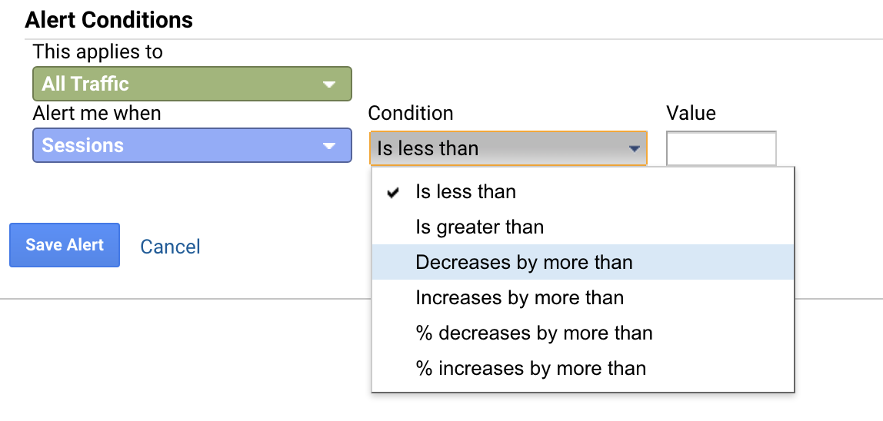Open the Sessions metric dropdown
This screenshot has width=883, height=421.
click(192, 146)
